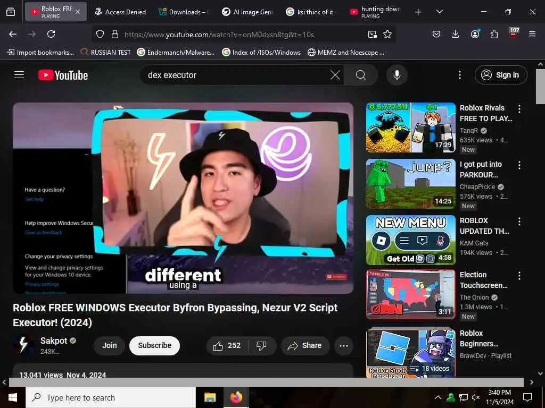Open a new browser tab
This screenshot has height=408, width=545.
418,12
